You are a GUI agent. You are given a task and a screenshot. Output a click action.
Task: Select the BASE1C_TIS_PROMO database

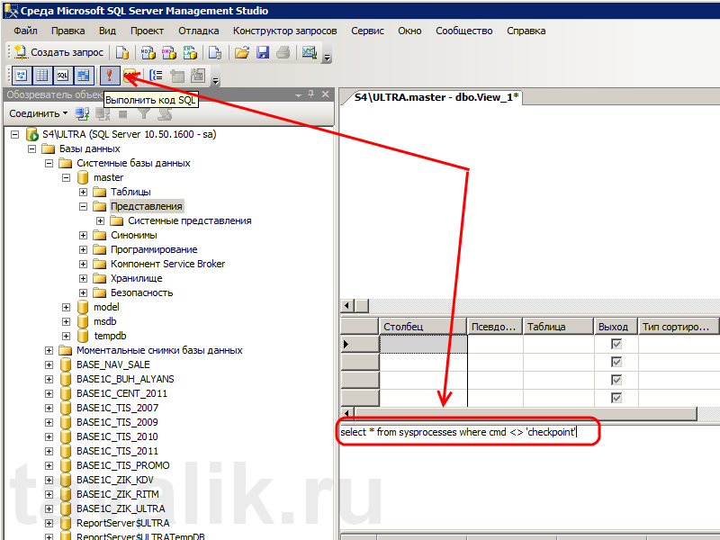[x=123, y=465]
